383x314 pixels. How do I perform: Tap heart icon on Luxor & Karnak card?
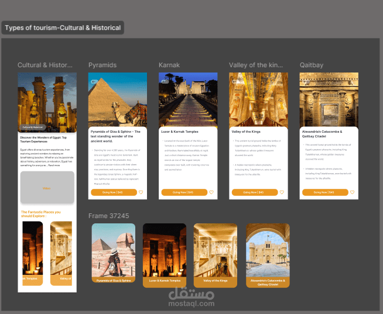point(211,192)
